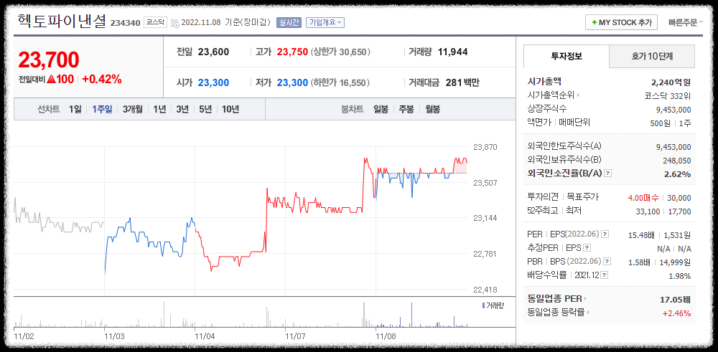This screenshot has width=718, height=352.
Task: Switch to the 투자정보 tab
Action: (567, 56)
